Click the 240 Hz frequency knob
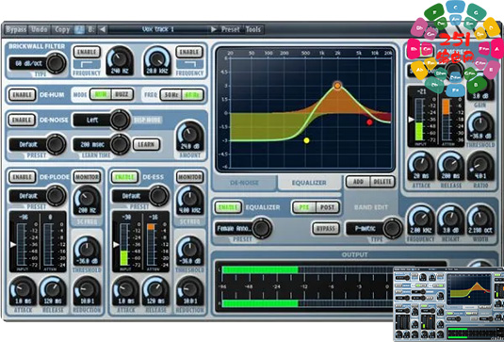This screenshot has width=504, height=342. pyautogui.click(x=120, y=60)
